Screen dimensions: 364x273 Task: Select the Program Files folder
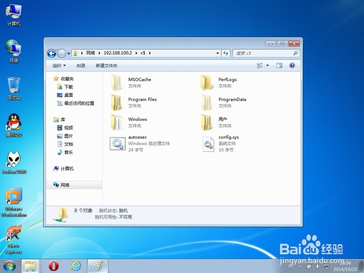click(x=134, y=102)
